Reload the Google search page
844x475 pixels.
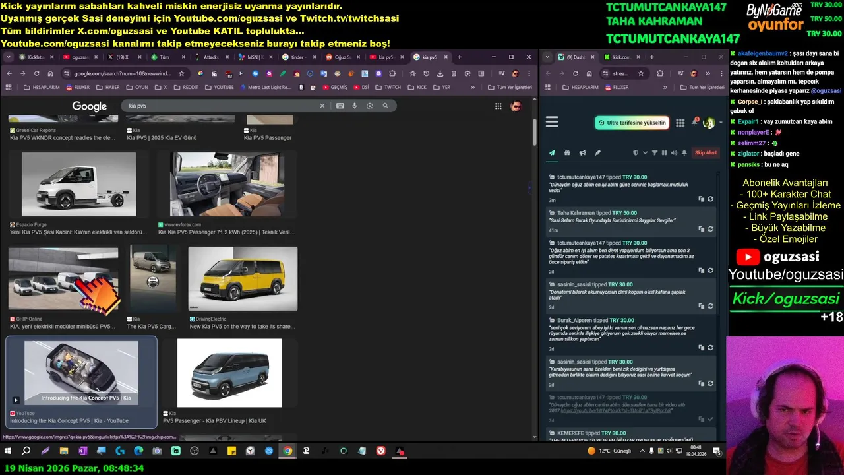(36, 73)
